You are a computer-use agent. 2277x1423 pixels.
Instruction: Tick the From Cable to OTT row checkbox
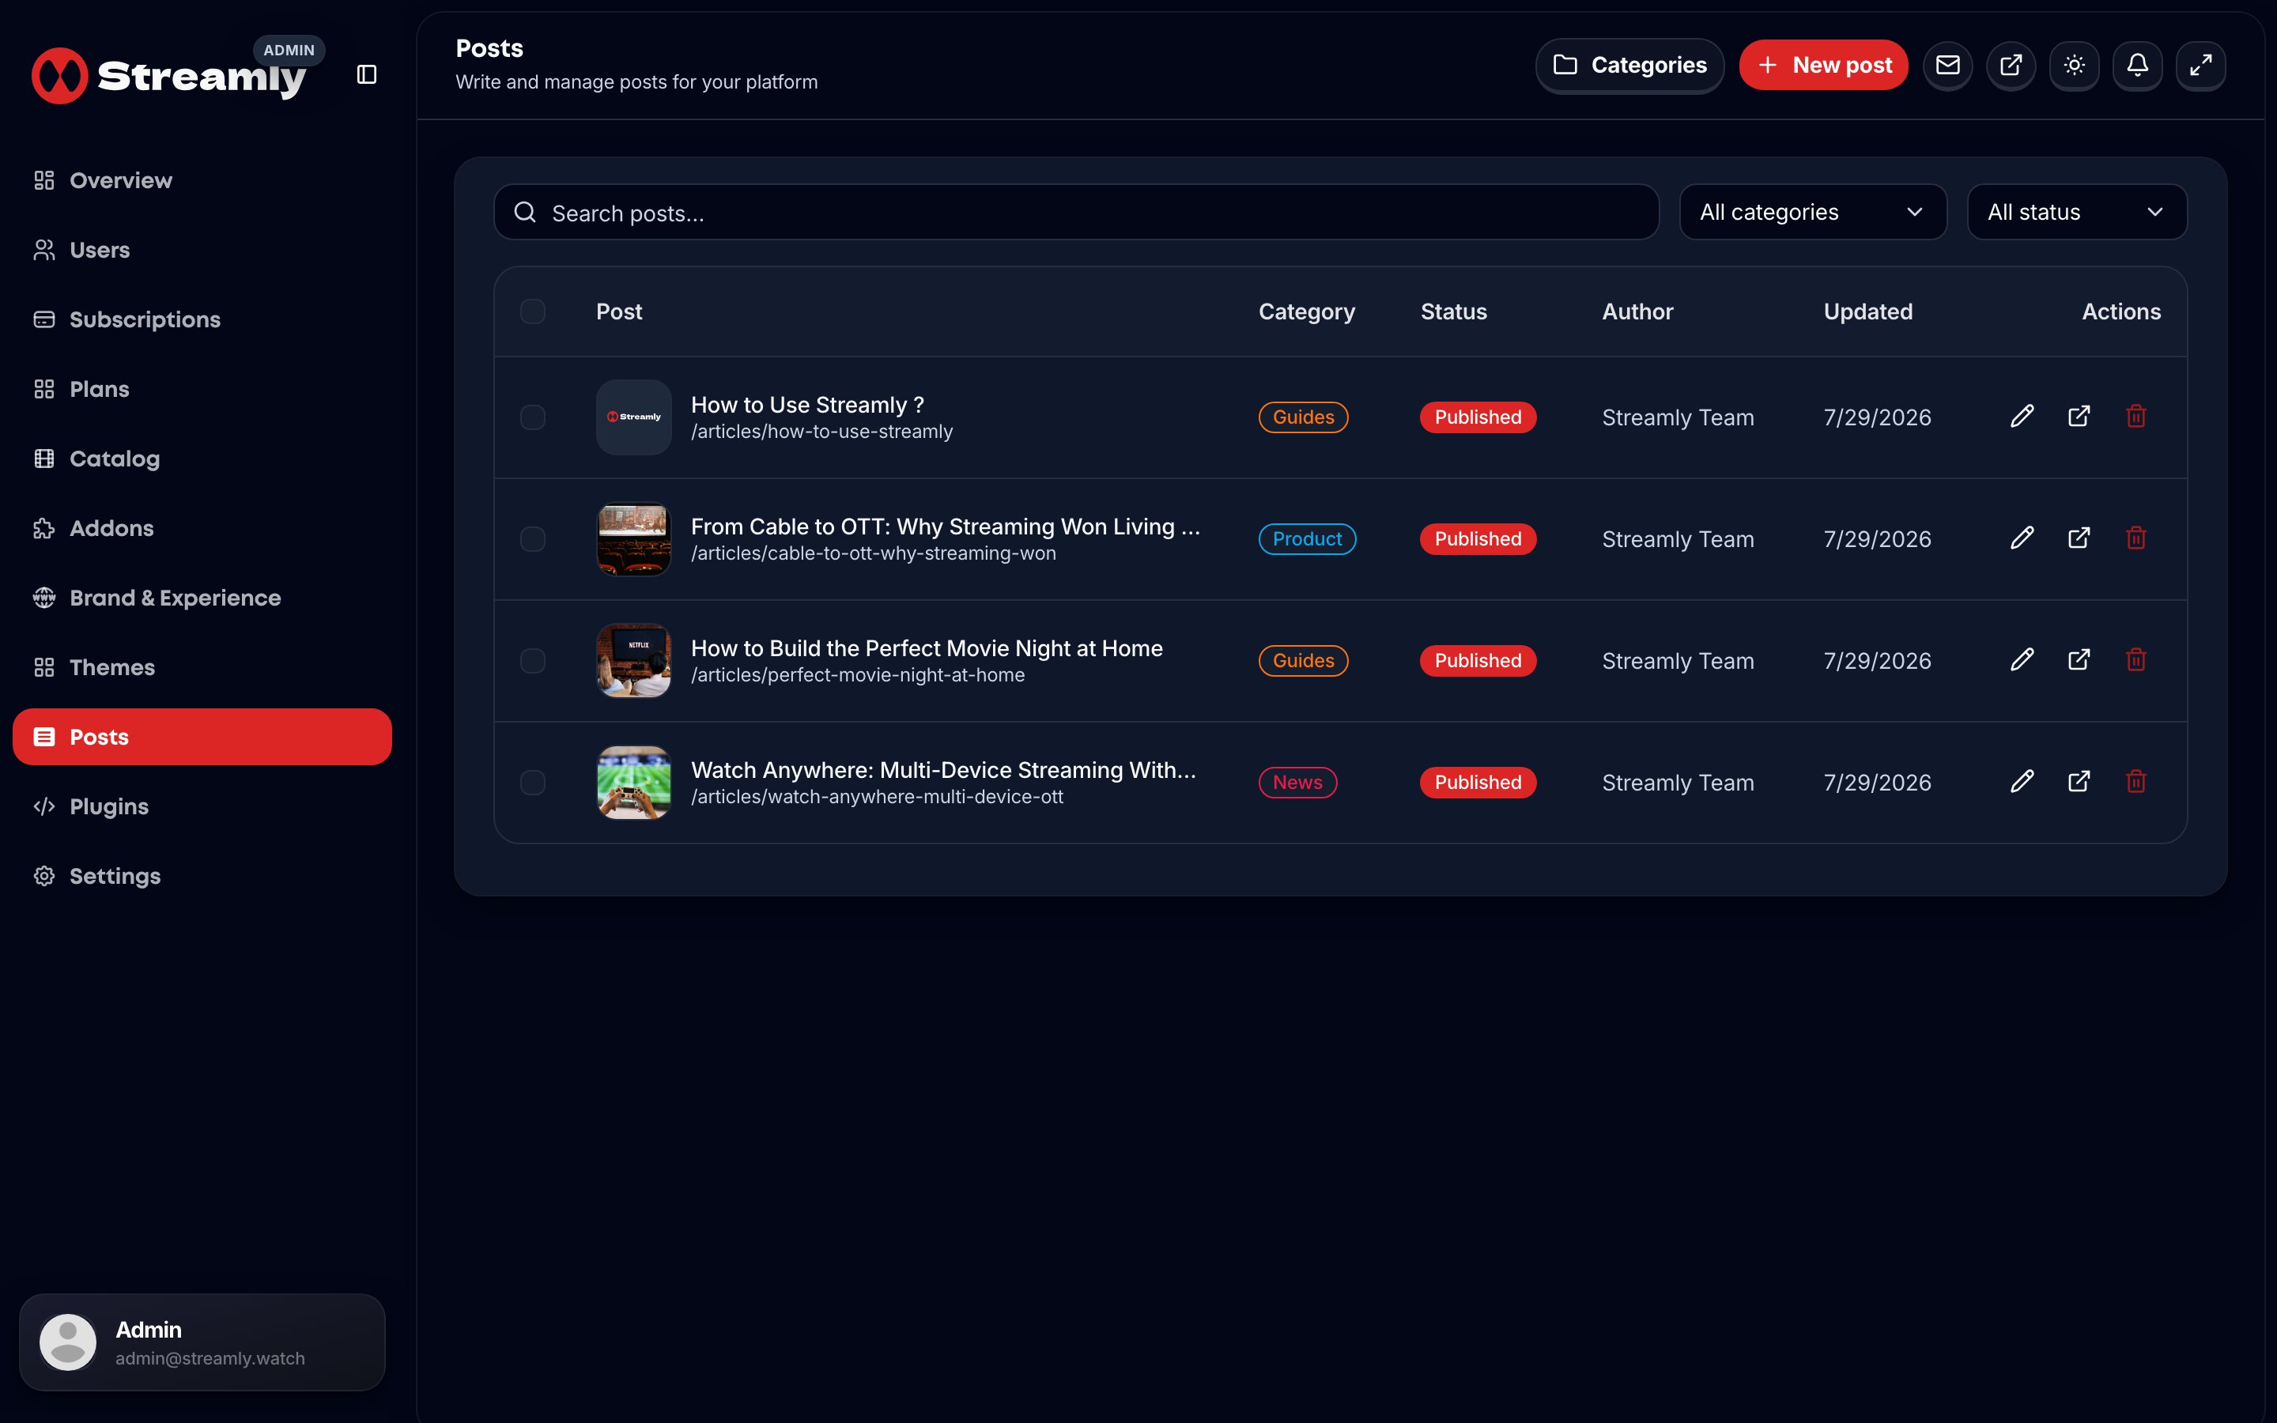pos(533,539)
